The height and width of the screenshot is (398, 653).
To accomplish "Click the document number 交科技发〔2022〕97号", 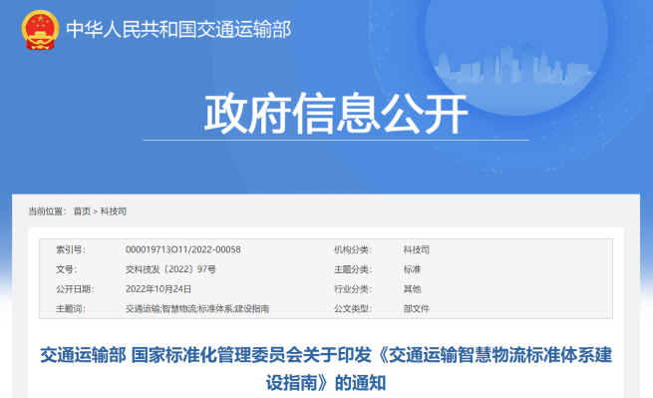I will 170,269.
